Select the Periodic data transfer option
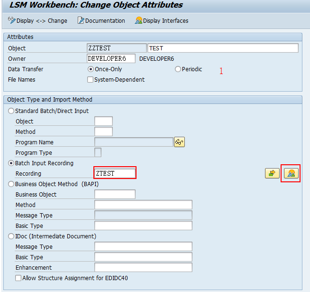Image resolution: width=310 pixels, height=292 pixels. pos(178,69)
